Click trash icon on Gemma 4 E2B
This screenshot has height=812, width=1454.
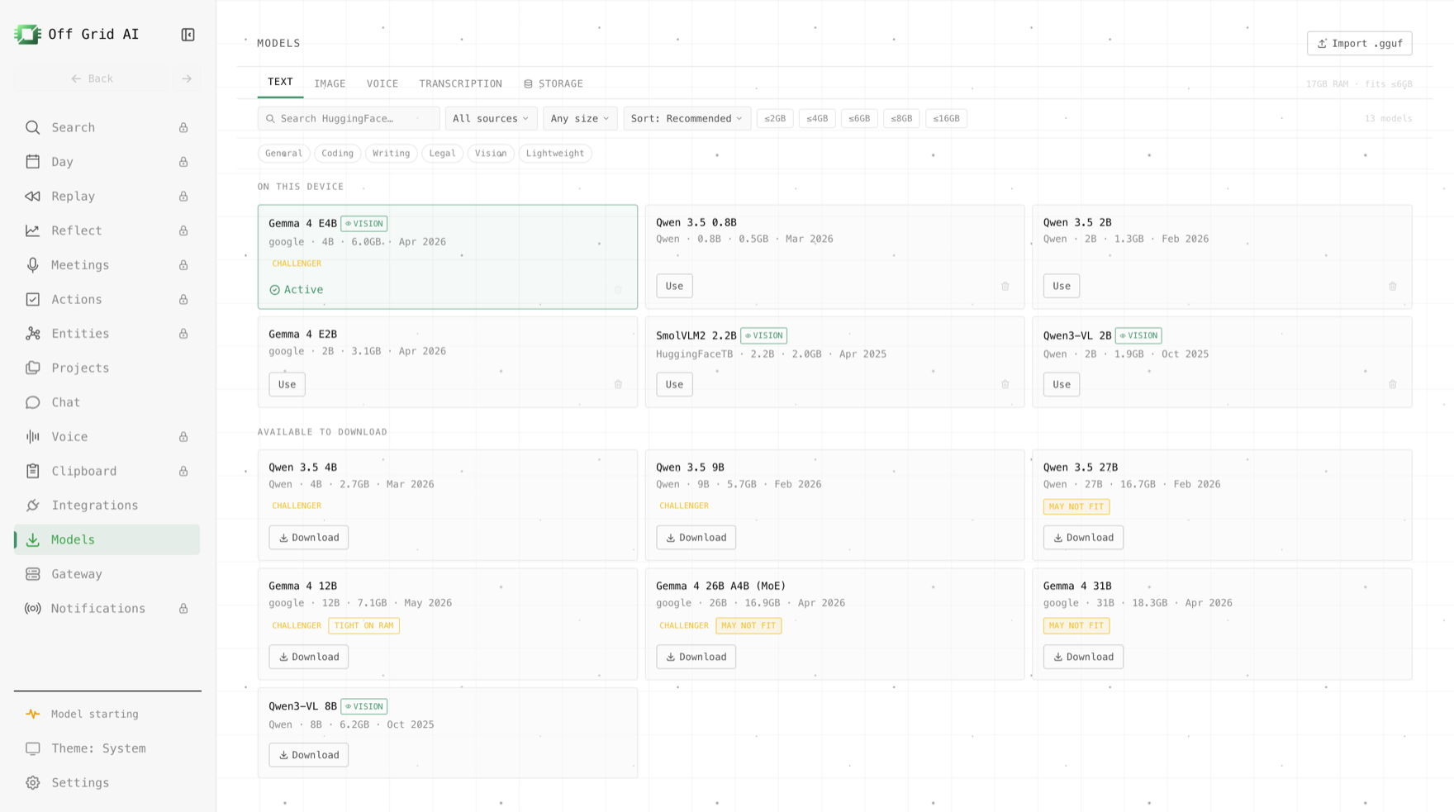click(618, 384)
